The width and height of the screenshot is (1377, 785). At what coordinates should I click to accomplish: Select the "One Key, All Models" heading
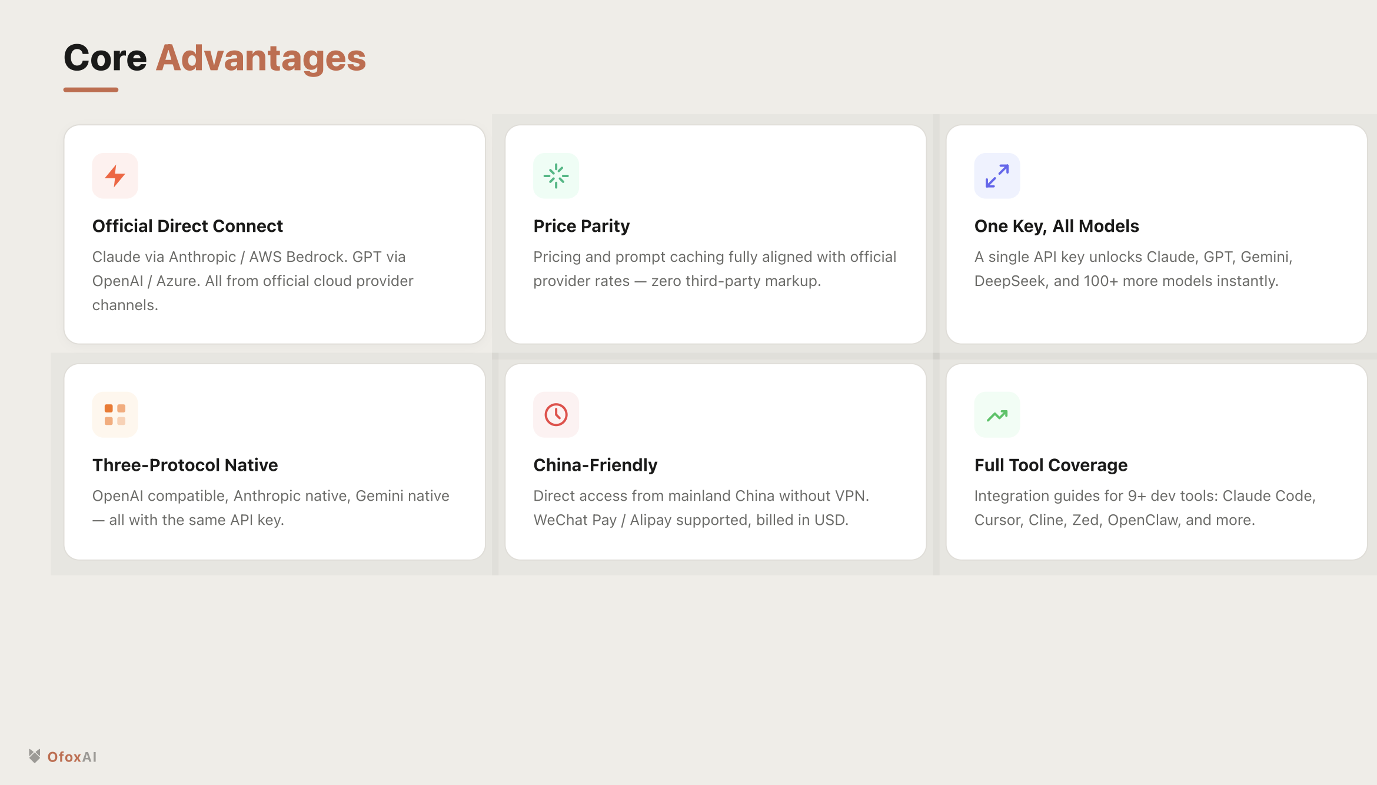point(1056,226)
